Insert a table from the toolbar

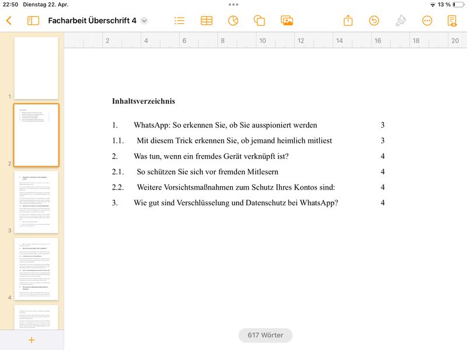point(207,20)
